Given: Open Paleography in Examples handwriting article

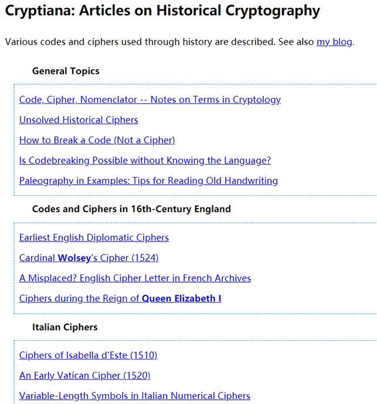Looking at the screenshot, I should (x=148, y=181).
